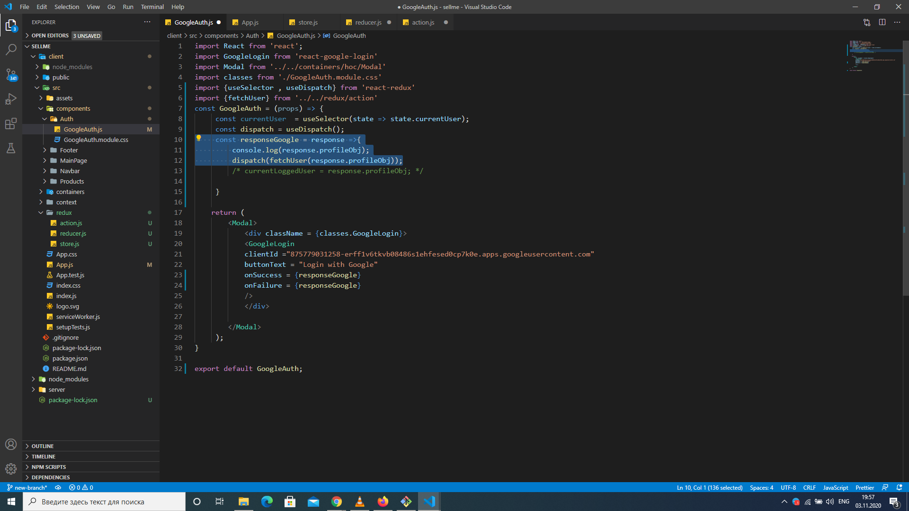The width and height of the screenshot is (909, 511).
Task: Click the Windows Start button
Action: coord(11,502)
